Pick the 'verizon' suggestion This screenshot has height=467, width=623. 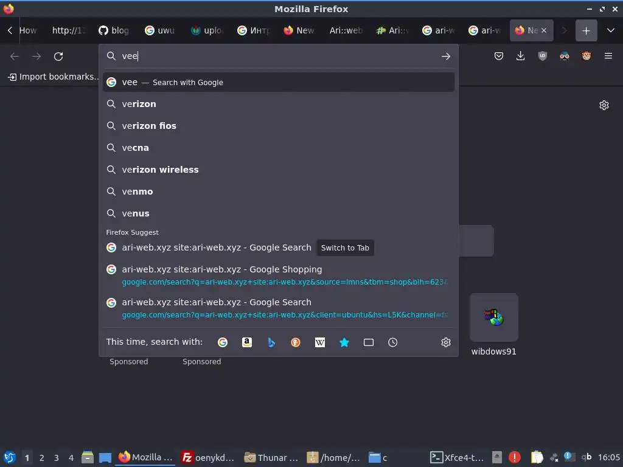click(x=279, y=104)
